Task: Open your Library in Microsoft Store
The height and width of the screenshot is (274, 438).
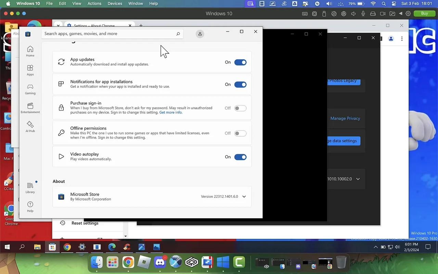Action: pyautogui.click(x=30, y=188)
